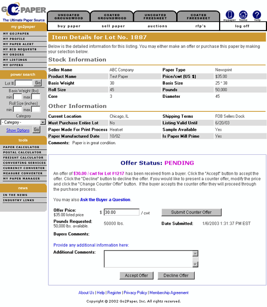This screenshot has height=307, width=267.
Task: Click the Go2Paper logo
Action: pos(23,12)
